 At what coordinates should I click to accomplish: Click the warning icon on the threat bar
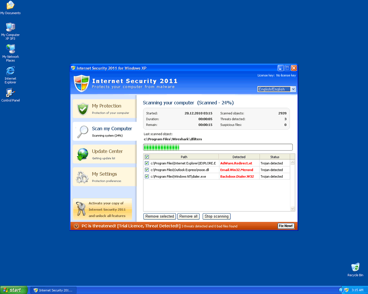(76, 226)
